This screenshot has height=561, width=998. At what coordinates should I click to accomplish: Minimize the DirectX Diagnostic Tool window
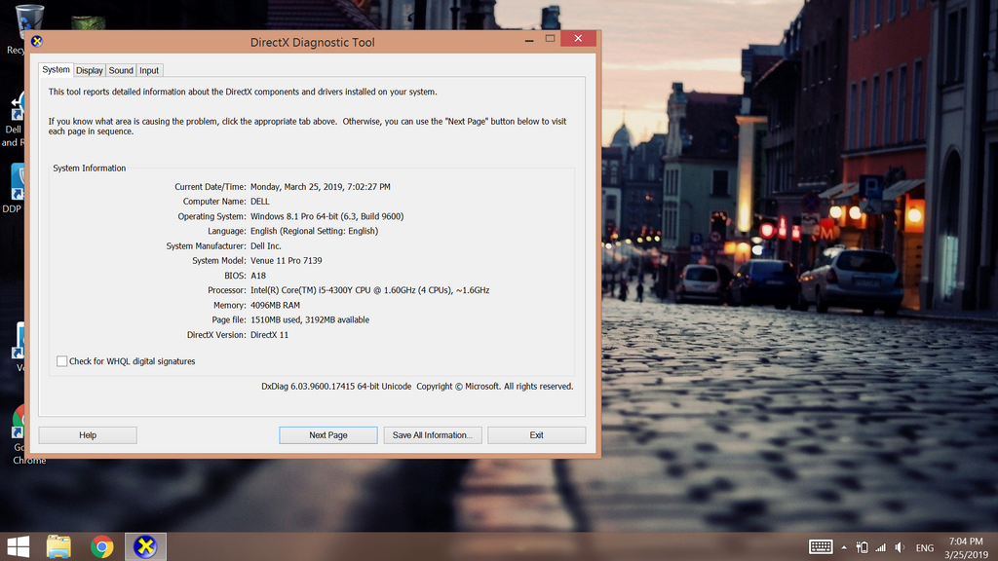529,39
